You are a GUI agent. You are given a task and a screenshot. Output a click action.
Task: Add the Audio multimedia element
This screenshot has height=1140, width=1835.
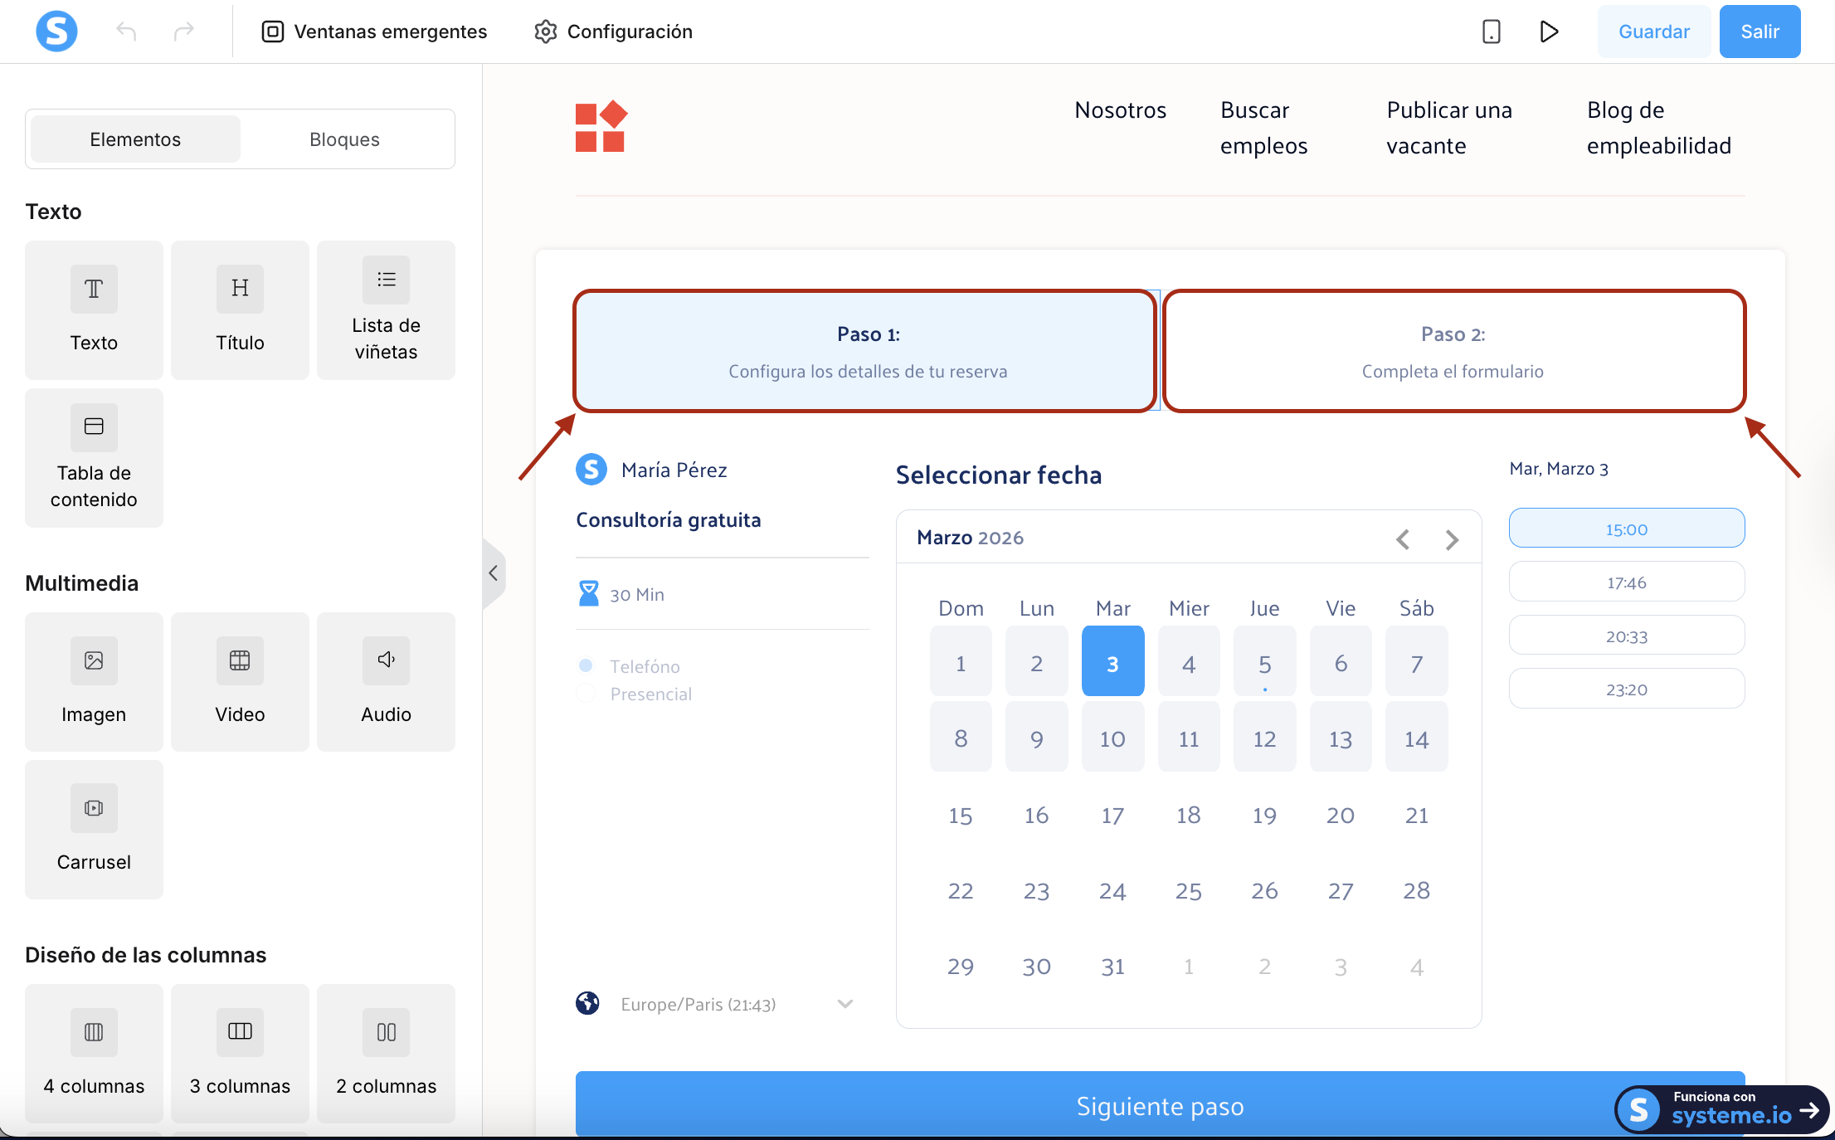point(386,681)
